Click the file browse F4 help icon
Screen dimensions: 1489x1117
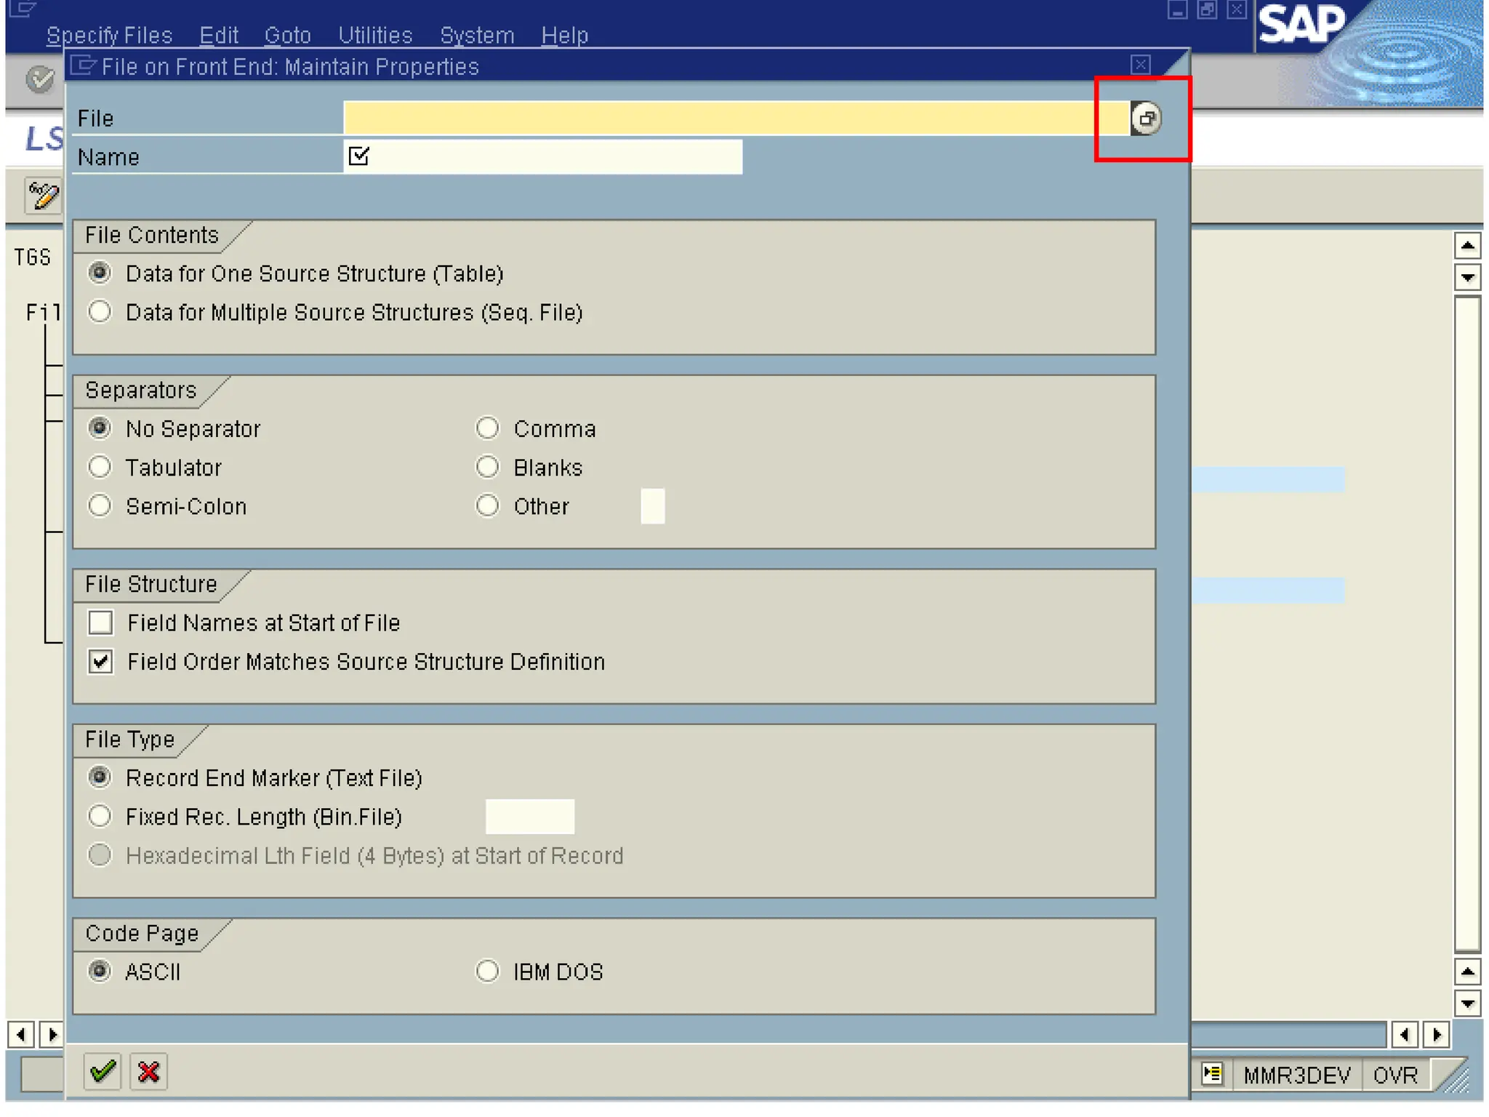[x=1146, y=119]
